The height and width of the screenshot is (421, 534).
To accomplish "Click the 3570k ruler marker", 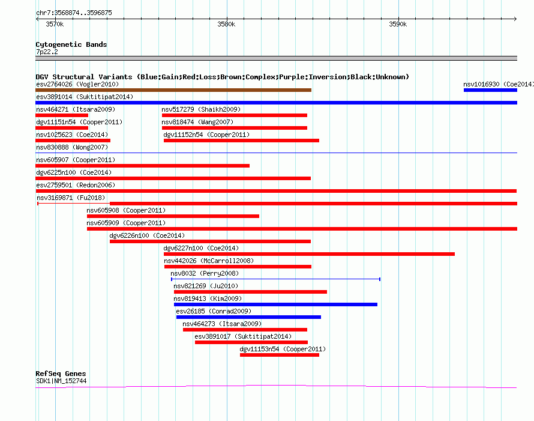I will [x=55, y=24].
